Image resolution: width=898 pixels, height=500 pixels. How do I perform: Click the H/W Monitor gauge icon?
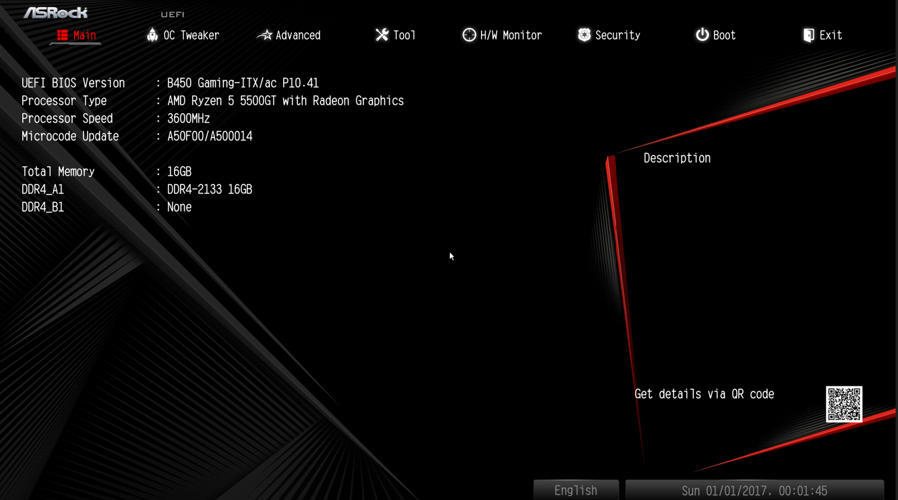coord(470,35)
